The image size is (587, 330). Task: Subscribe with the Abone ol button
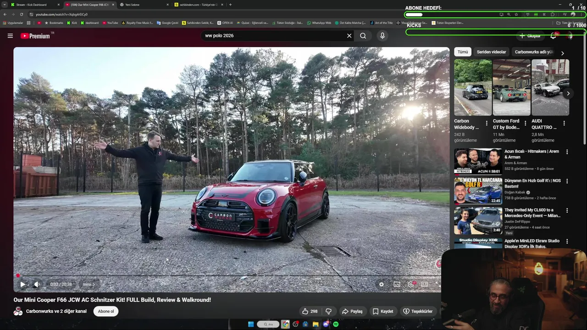[106, 311]
